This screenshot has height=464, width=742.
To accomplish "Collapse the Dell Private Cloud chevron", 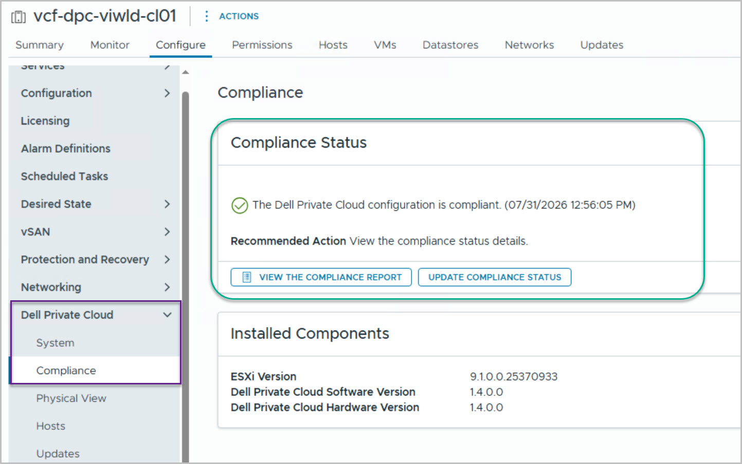I will pos(167,315).
